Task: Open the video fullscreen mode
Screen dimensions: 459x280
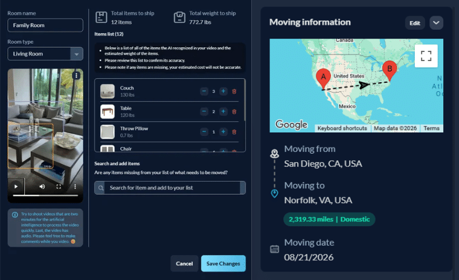Action: click(x=59, y=186)
